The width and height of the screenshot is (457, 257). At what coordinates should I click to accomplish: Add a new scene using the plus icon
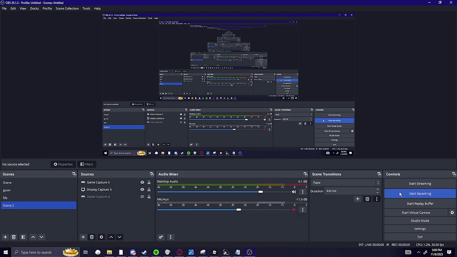[x=5, y=237]
